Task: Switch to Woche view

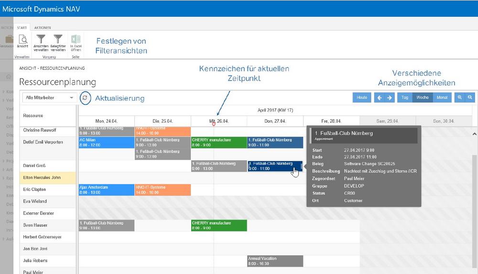Action: (x=422, y=97)
